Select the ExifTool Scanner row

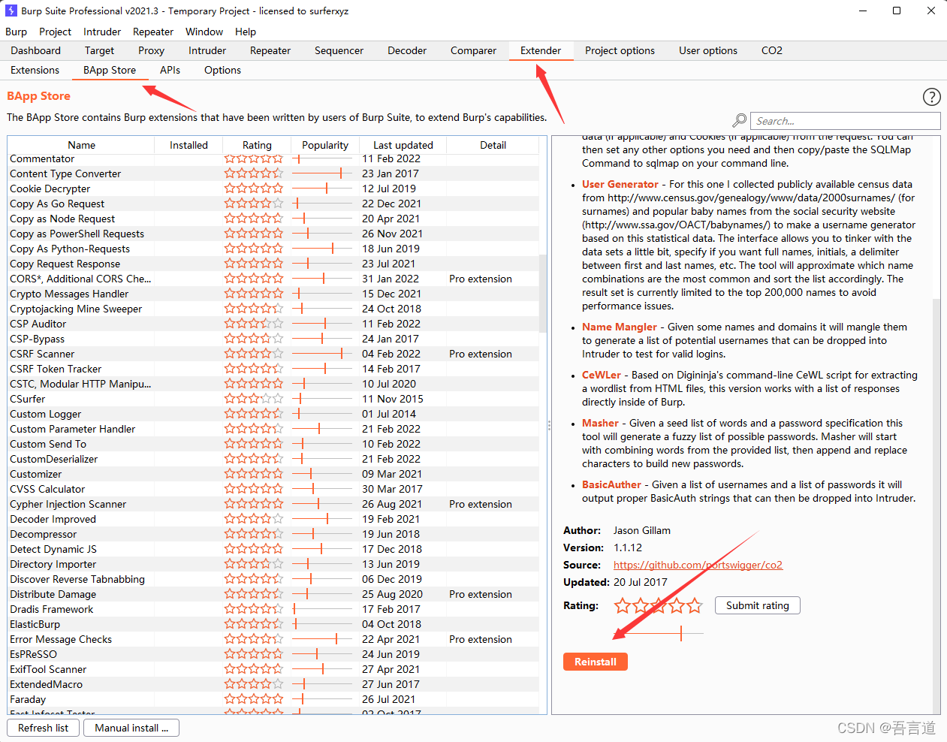tap(273, 669)
